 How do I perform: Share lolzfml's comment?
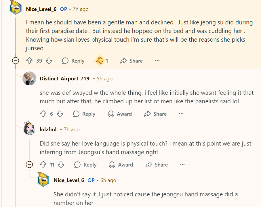157,165
